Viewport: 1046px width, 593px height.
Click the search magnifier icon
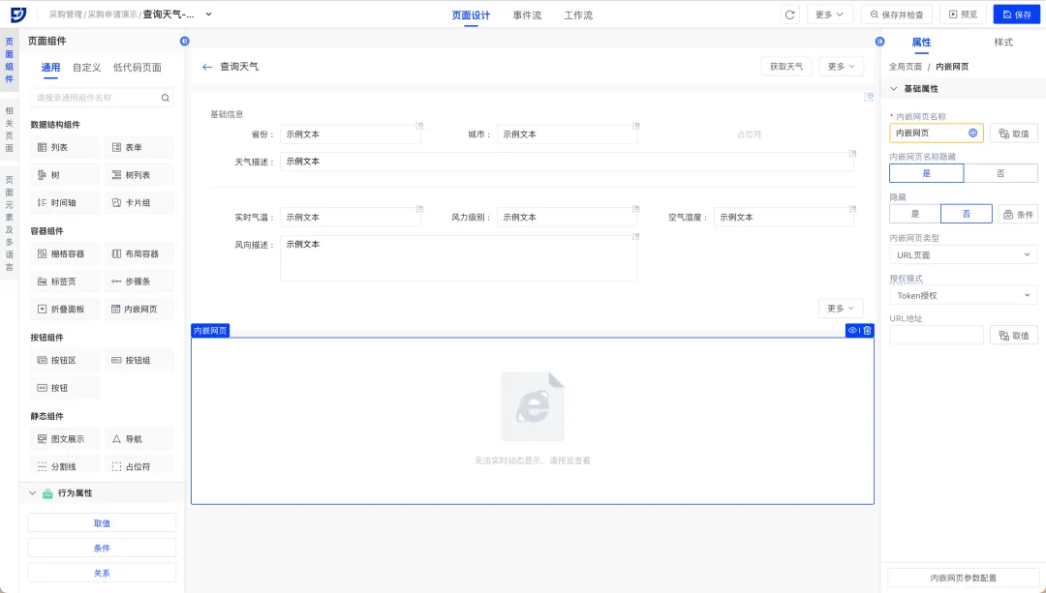point(165,98)
